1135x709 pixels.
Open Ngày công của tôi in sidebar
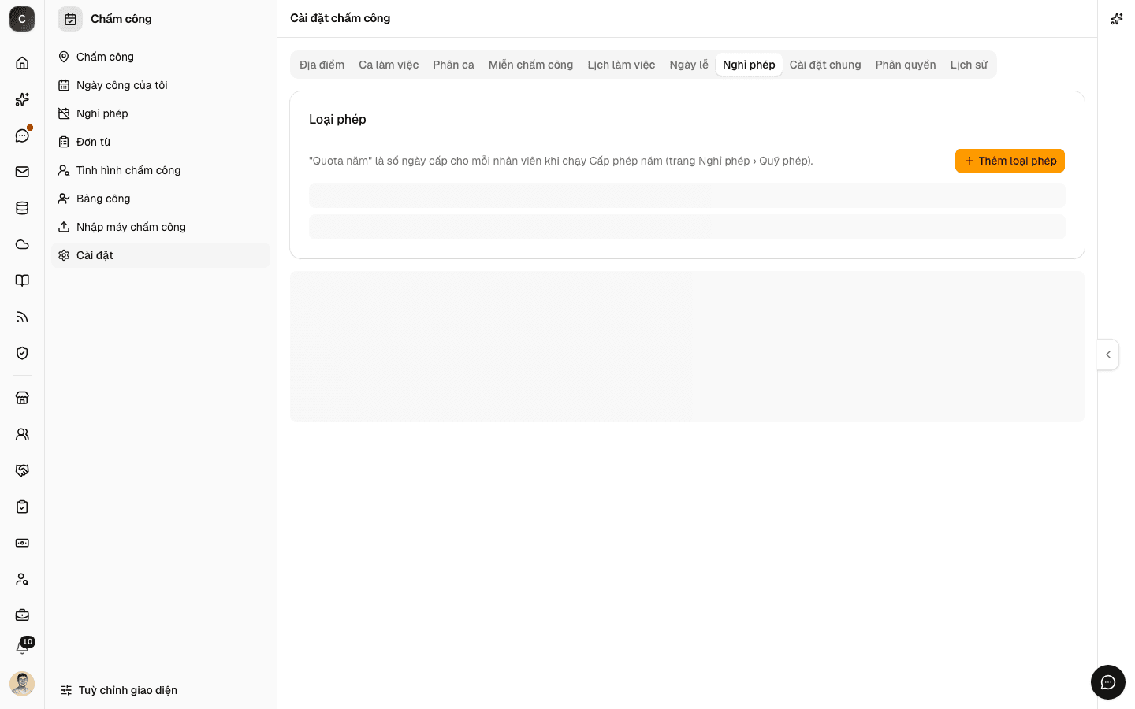coord(161,85)
